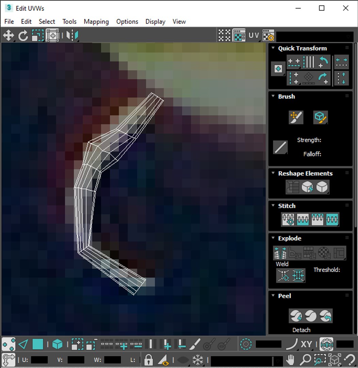Open the brush falloff type flyout
The width and height of the screenshot is (358, 368).
click(280, 148)
